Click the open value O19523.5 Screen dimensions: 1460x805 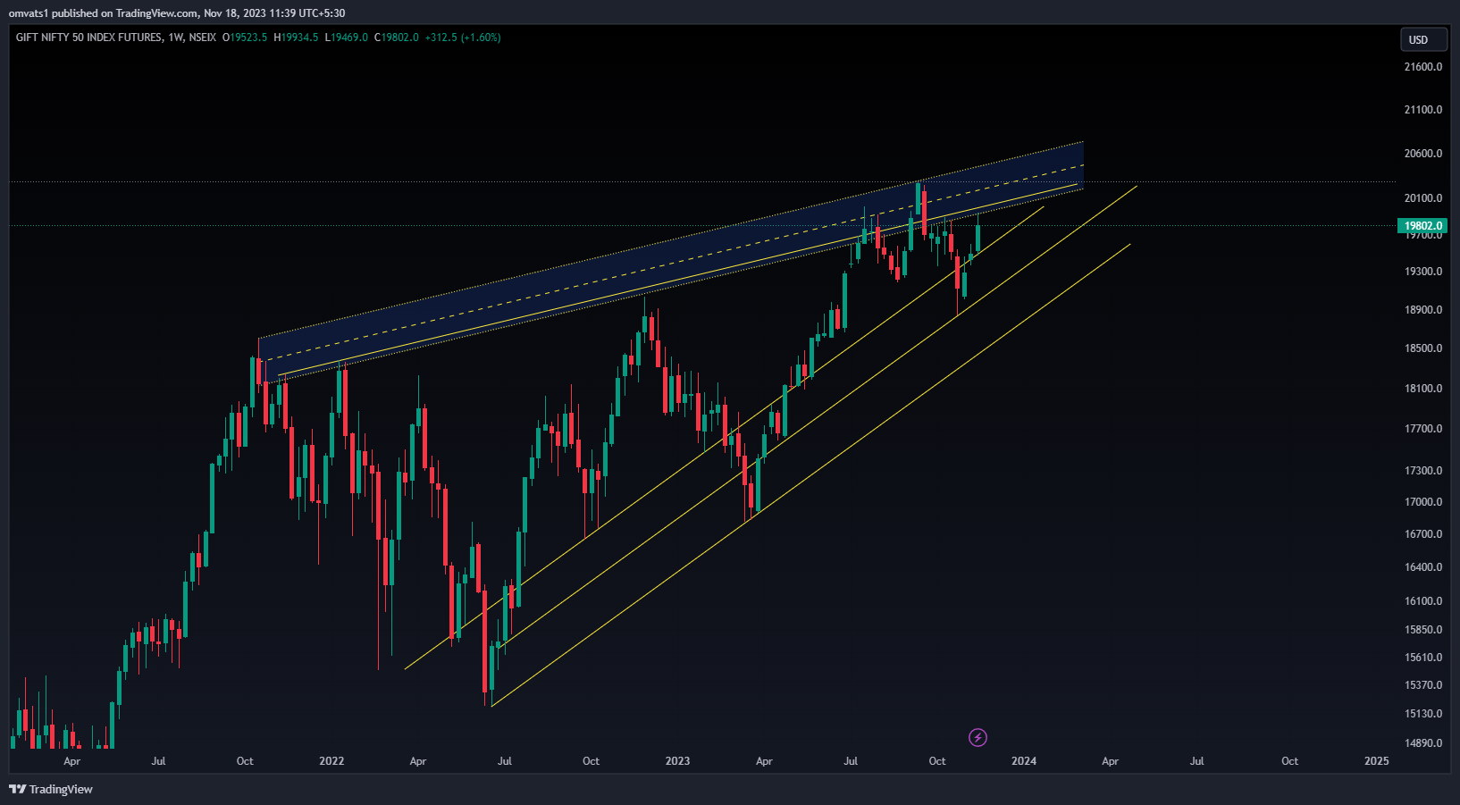click(245, 38)
